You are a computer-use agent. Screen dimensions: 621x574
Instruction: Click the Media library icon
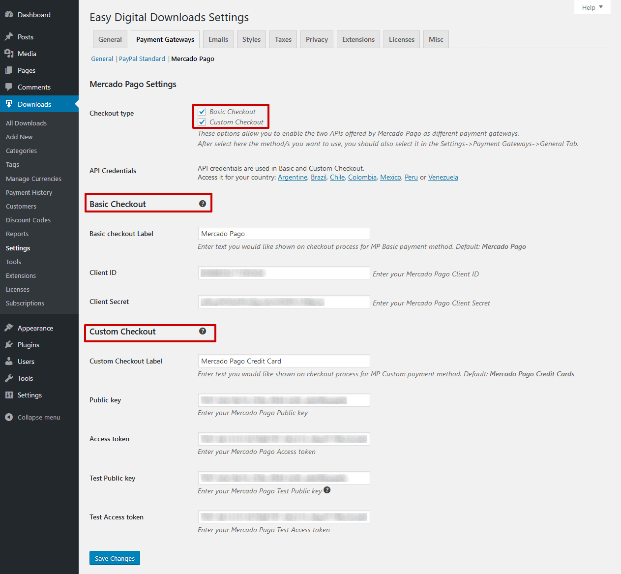(9, 54)
